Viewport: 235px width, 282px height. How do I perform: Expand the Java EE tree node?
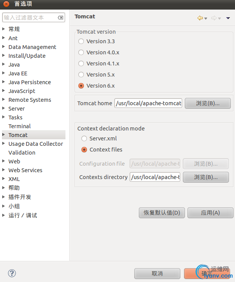coord(3,73)
